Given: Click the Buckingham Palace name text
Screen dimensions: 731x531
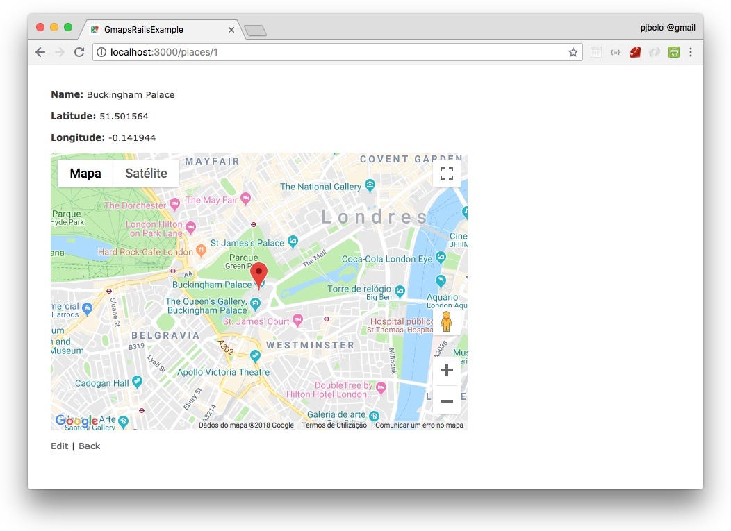Looking at the screenshot, I should point(131,95).
